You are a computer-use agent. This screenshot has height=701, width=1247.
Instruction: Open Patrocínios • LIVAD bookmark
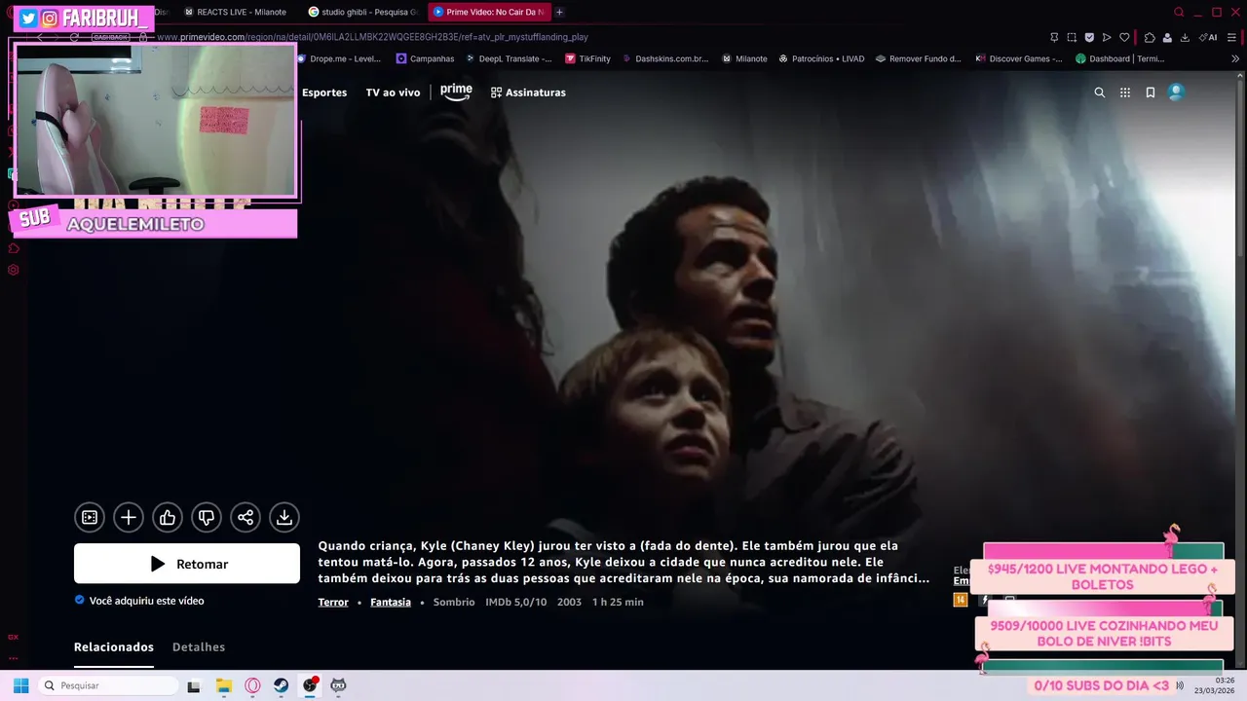[x=820, y=58]
